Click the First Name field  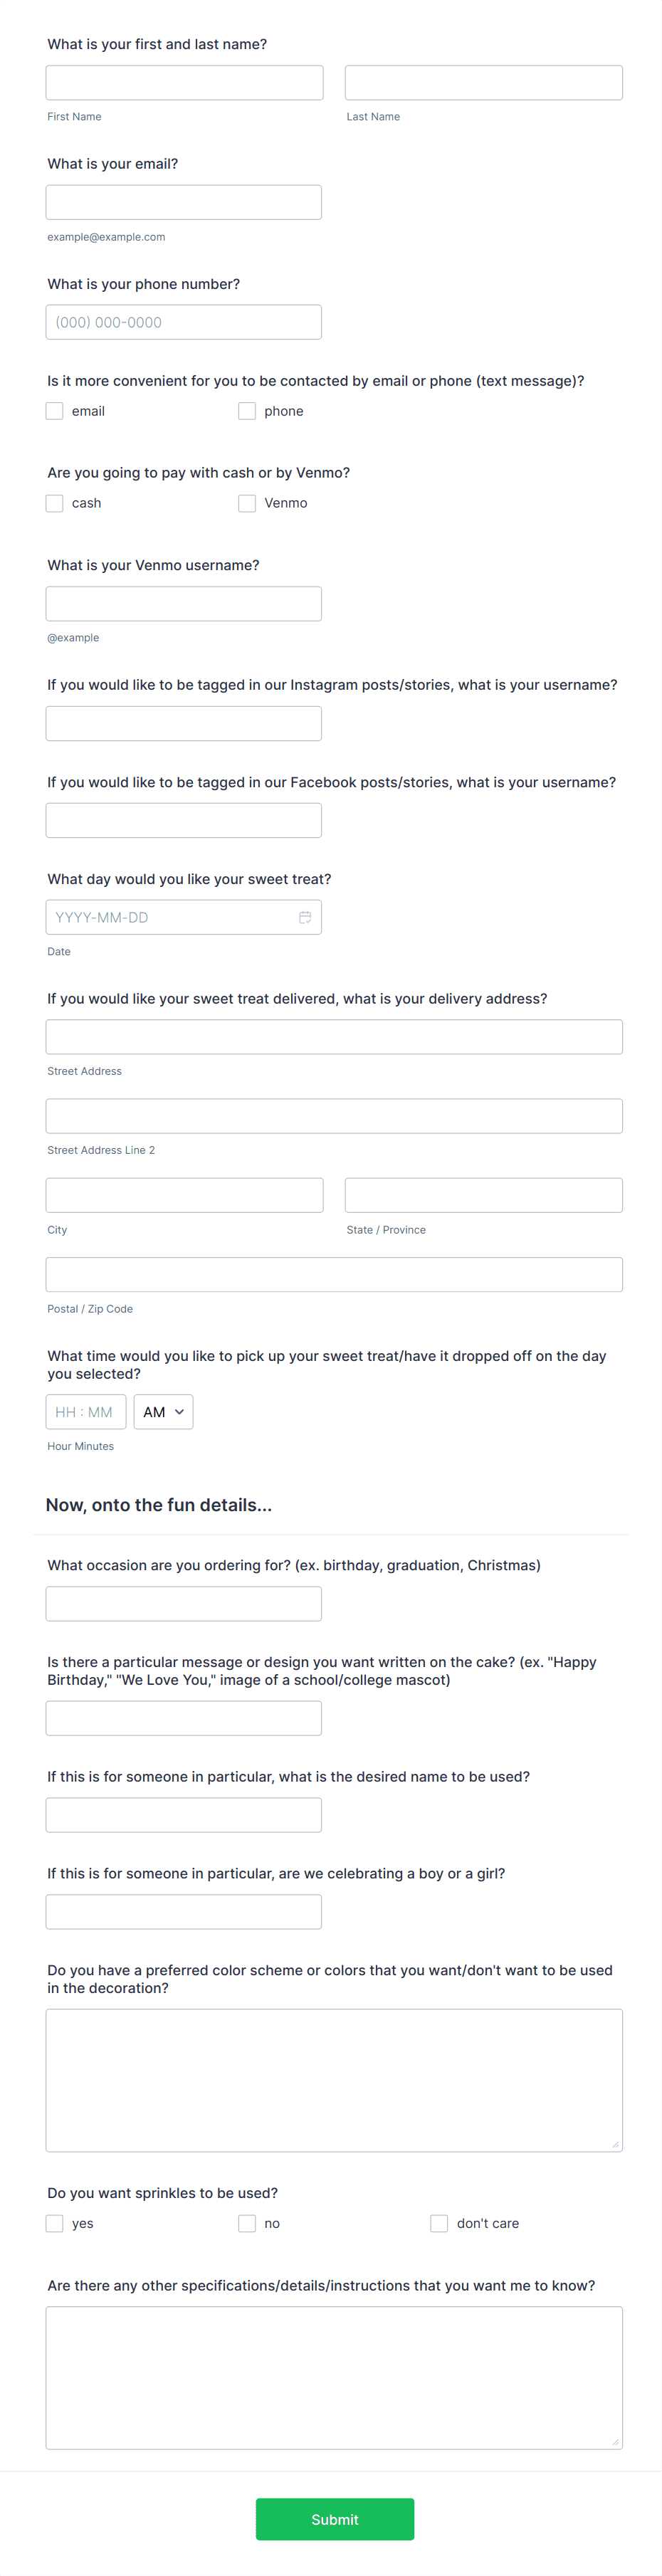(x=184, y=83)
